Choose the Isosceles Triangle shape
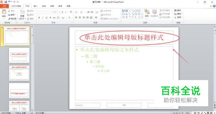 126,14
